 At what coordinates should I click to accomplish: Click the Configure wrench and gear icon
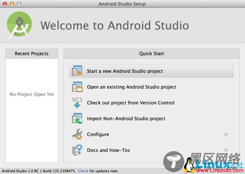[77, 134]
